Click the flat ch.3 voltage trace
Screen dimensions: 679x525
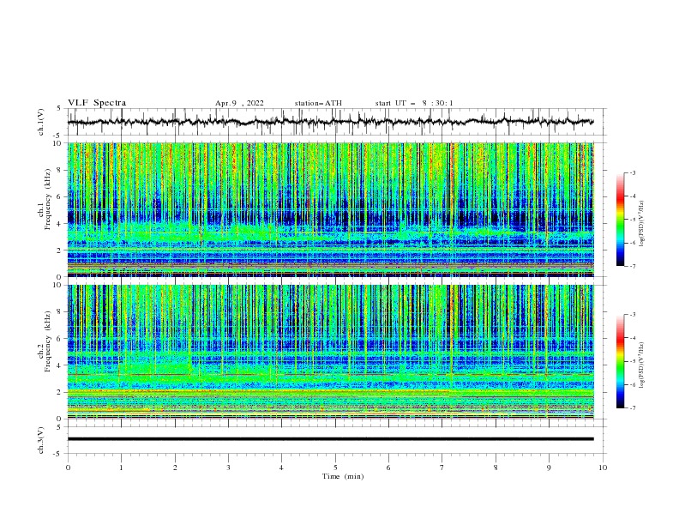(330, 439)
